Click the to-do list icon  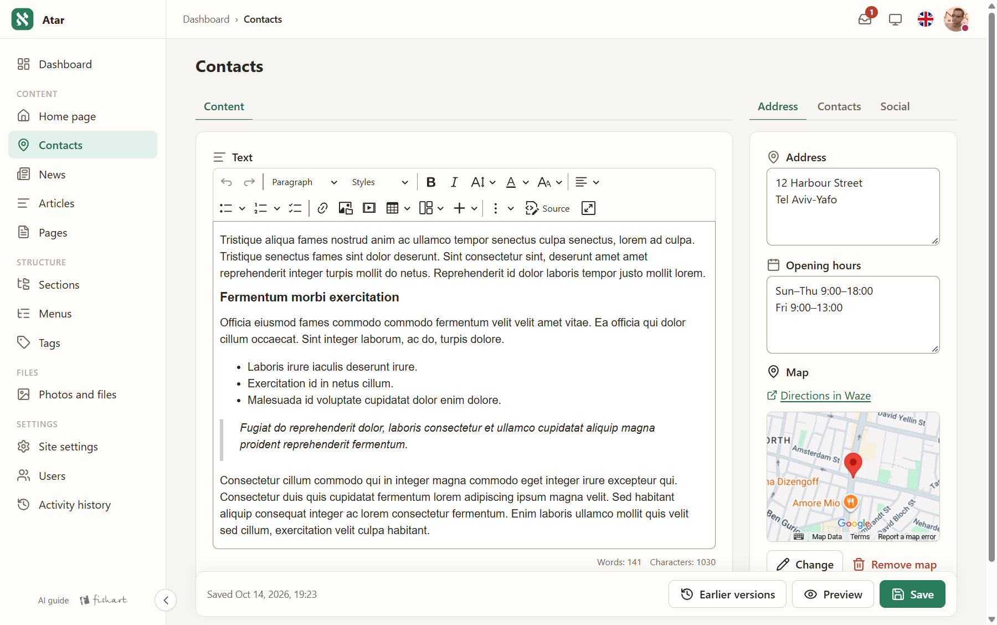pyautogui.click(x=295, y=208)
